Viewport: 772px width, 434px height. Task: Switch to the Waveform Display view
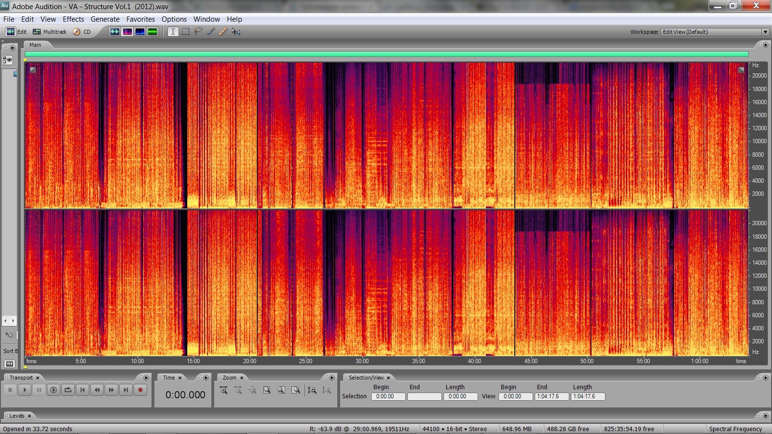point(115,32)
